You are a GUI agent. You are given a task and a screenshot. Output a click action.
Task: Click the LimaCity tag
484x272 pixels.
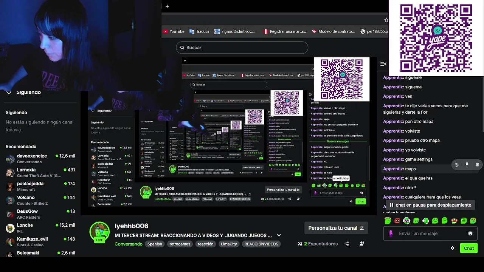(229, 244)
